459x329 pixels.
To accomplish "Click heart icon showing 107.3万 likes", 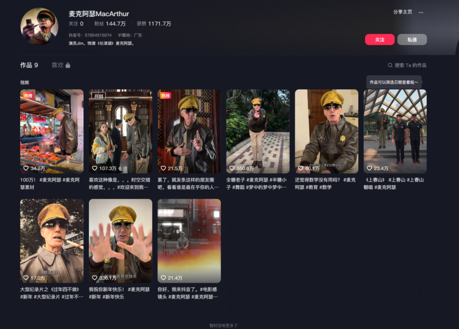I will click(95, 168).
